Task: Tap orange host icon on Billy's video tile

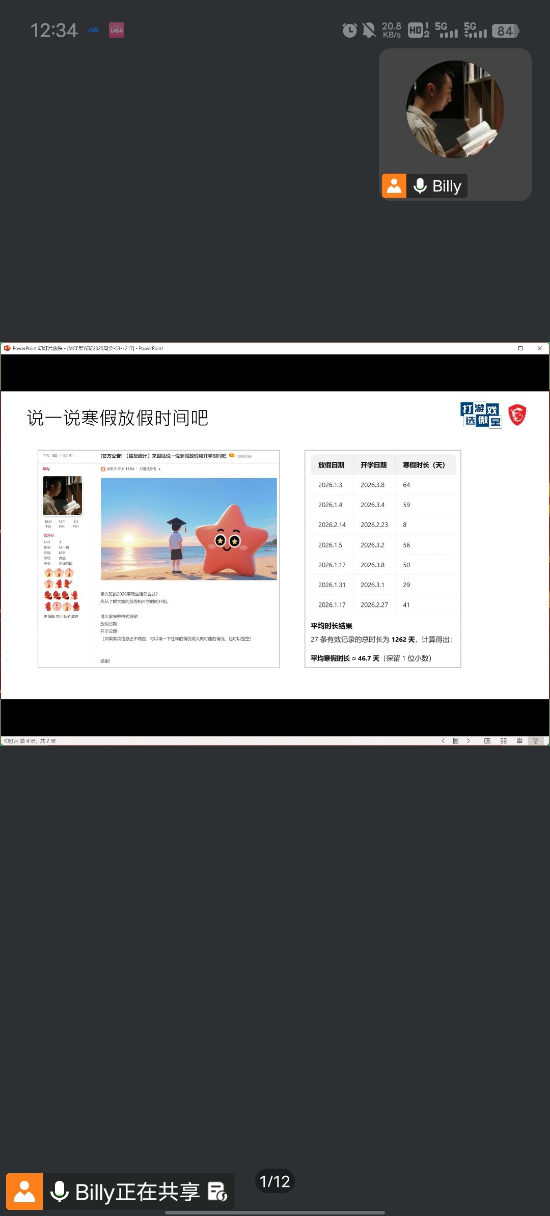Action: [394, 186]
